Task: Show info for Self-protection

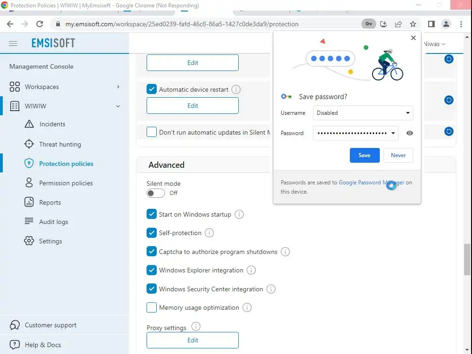Action: [x=209, y=233]
